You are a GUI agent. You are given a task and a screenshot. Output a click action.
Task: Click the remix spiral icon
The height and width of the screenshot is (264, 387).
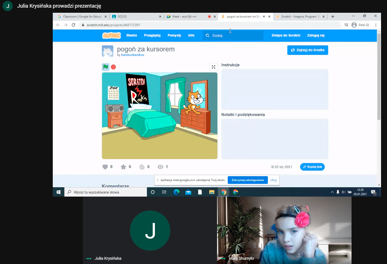(x=142, y=167)
